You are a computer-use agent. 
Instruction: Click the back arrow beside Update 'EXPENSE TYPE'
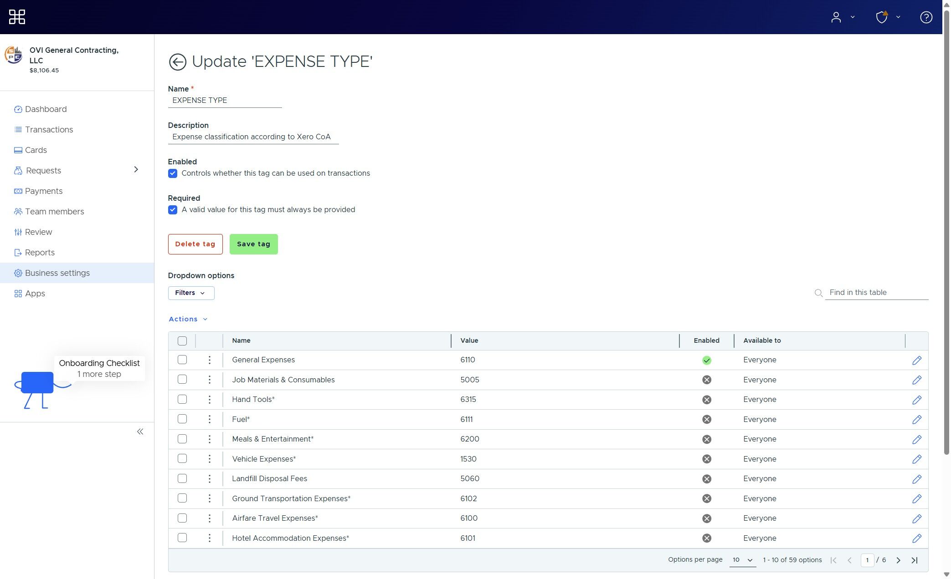[178, 62]
